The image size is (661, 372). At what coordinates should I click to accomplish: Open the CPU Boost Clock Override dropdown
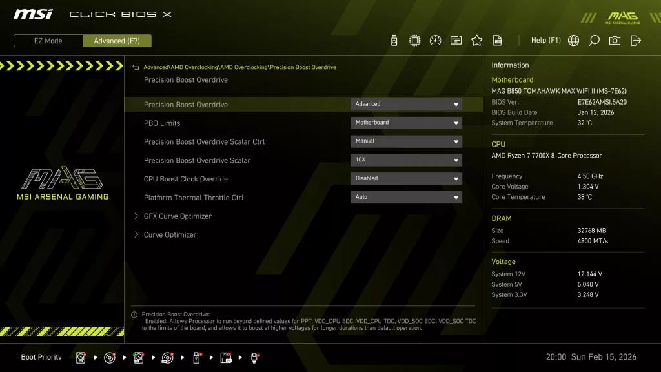pyautogui.click(x=405, y=178)
